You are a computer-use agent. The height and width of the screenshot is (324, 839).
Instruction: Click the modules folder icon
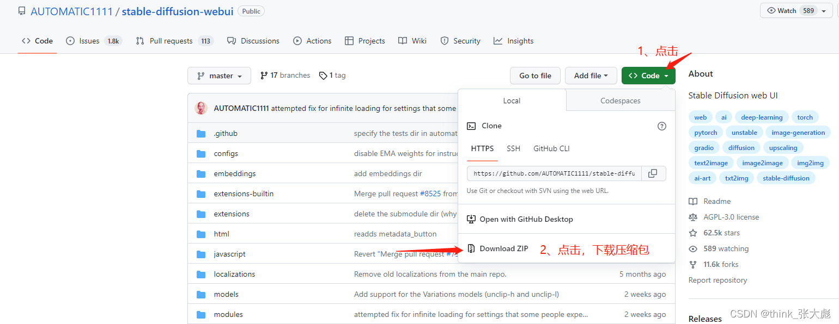pos(201,314)
